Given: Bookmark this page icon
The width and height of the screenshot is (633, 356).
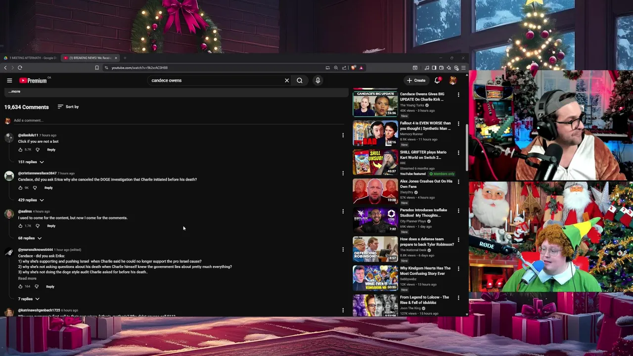Looking at the screenshot, I should (x=97, y=68).
